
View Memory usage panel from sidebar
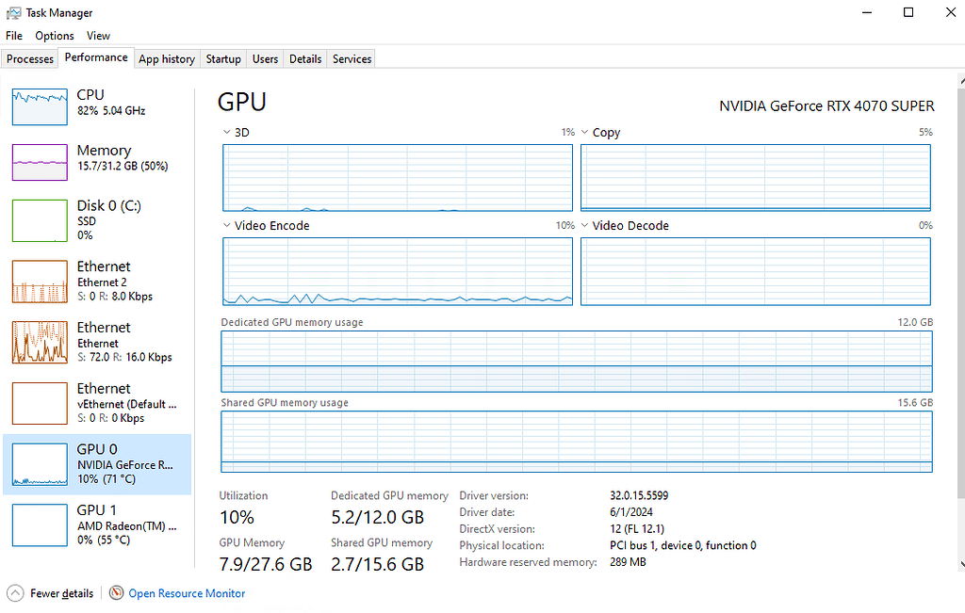94,157
